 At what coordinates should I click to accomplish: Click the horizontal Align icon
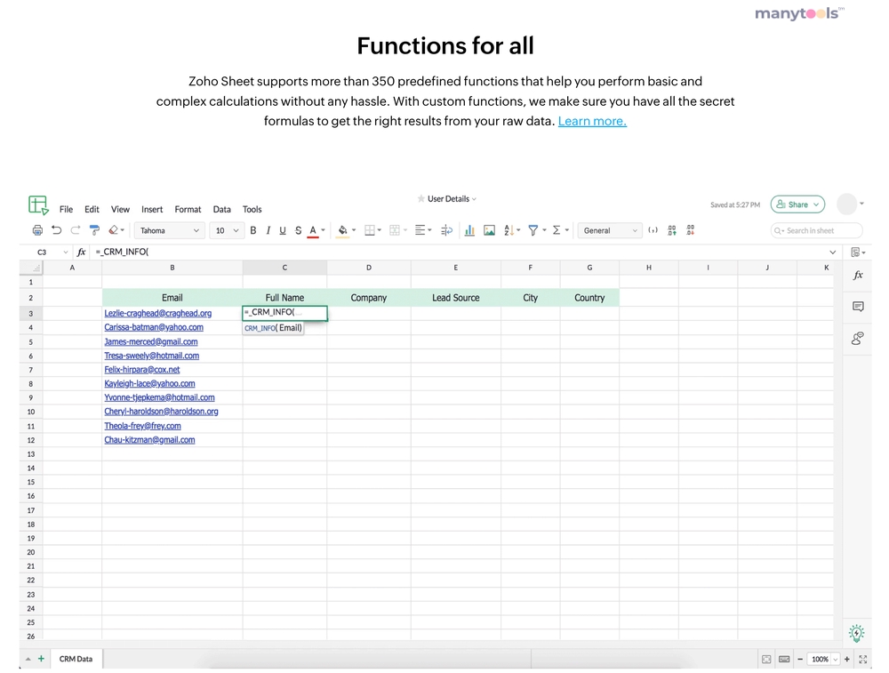tap(420, 230)
